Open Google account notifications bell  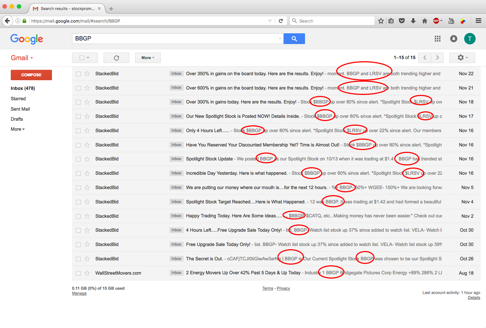pos(453,39)
